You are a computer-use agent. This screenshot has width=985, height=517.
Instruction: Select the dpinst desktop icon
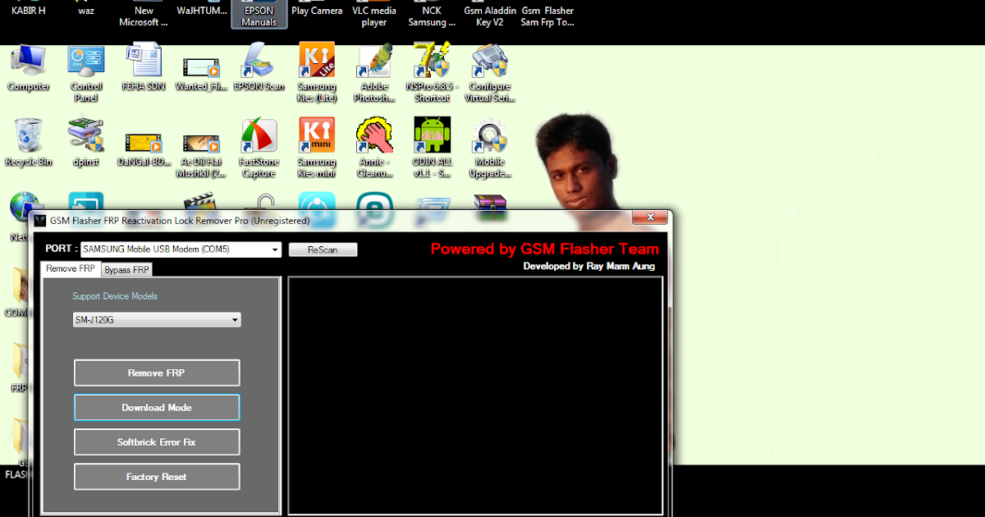pyautogui.click(x=86, y=143)
